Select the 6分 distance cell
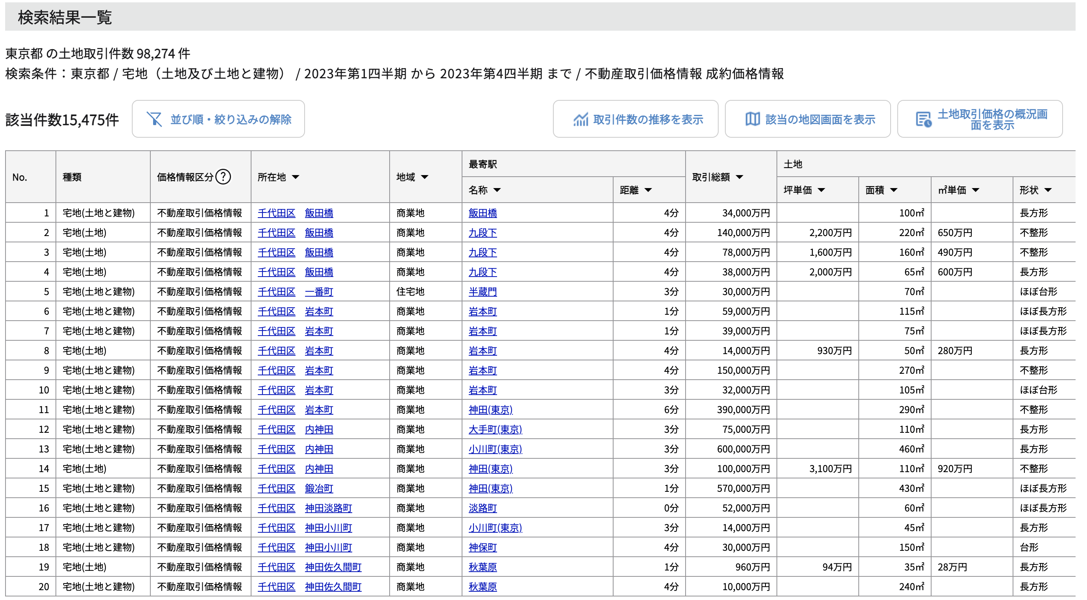Image resolution: width=1087 pixels, height=600 pixels. click(650, 410)
